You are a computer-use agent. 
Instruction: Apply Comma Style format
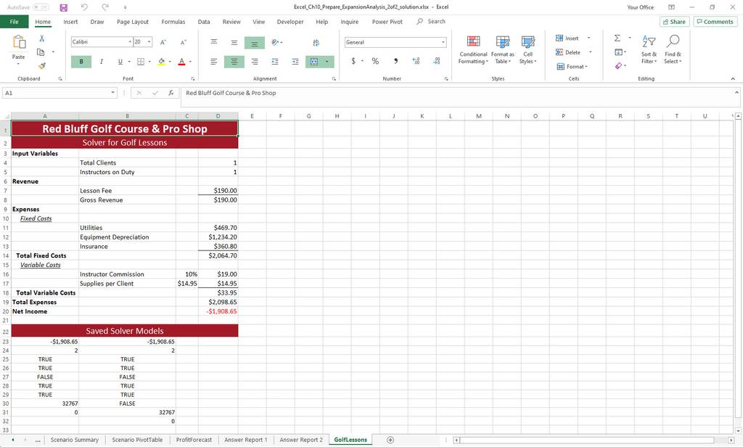395,61
